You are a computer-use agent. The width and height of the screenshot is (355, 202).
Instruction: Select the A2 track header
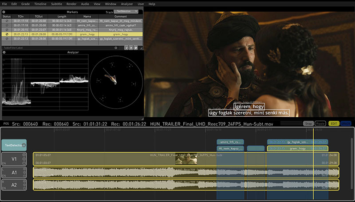click(14, 185)
